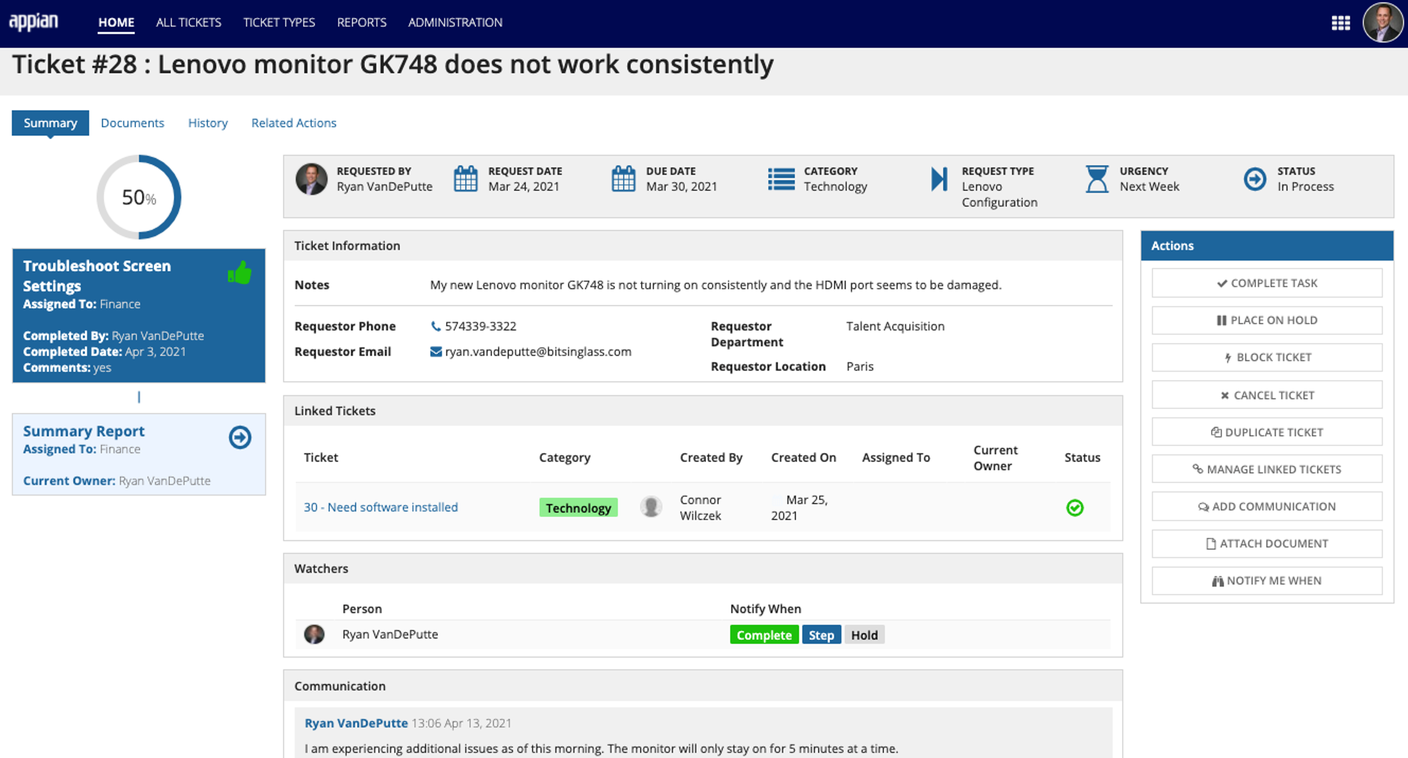Click the green thumbs-up icon
Image resolution: width=1408 pixels, height=758 pixels.
(x=239, y=272)
